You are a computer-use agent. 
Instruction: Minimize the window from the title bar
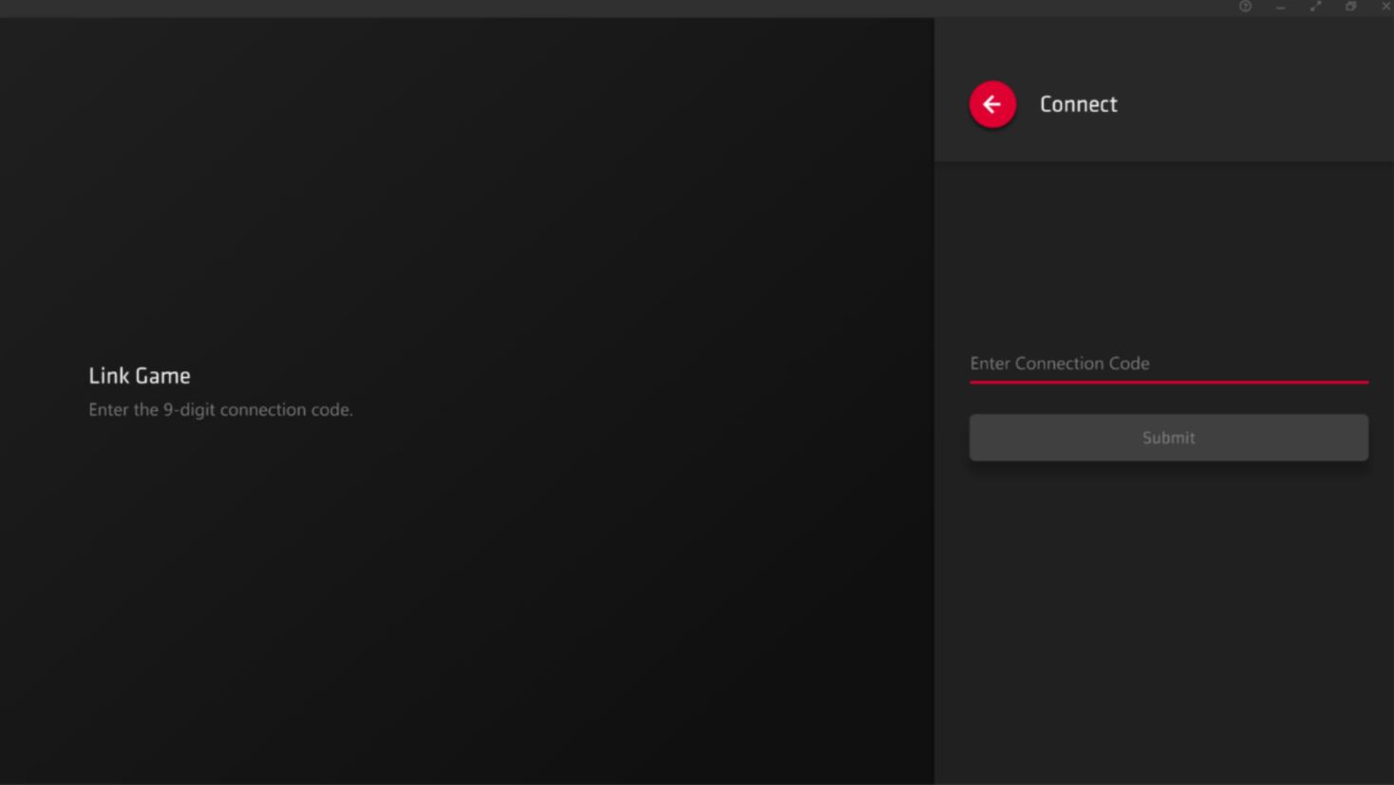point(1280,7)
